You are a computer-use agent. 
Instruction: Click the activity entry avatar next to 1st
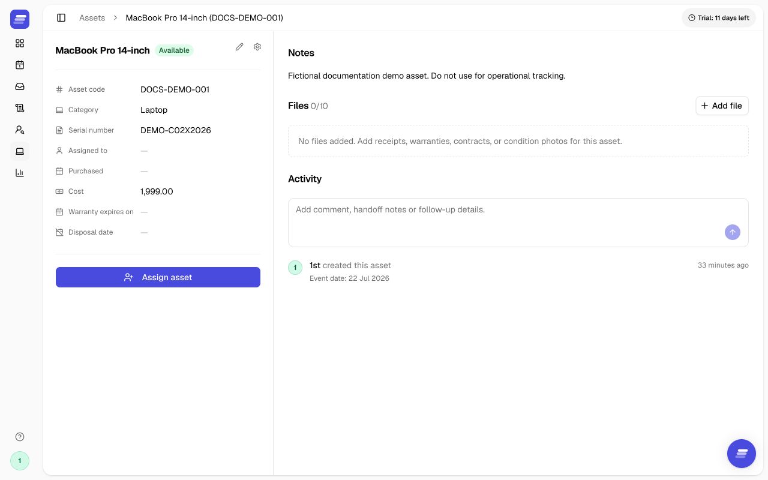[x=295, y=268]
